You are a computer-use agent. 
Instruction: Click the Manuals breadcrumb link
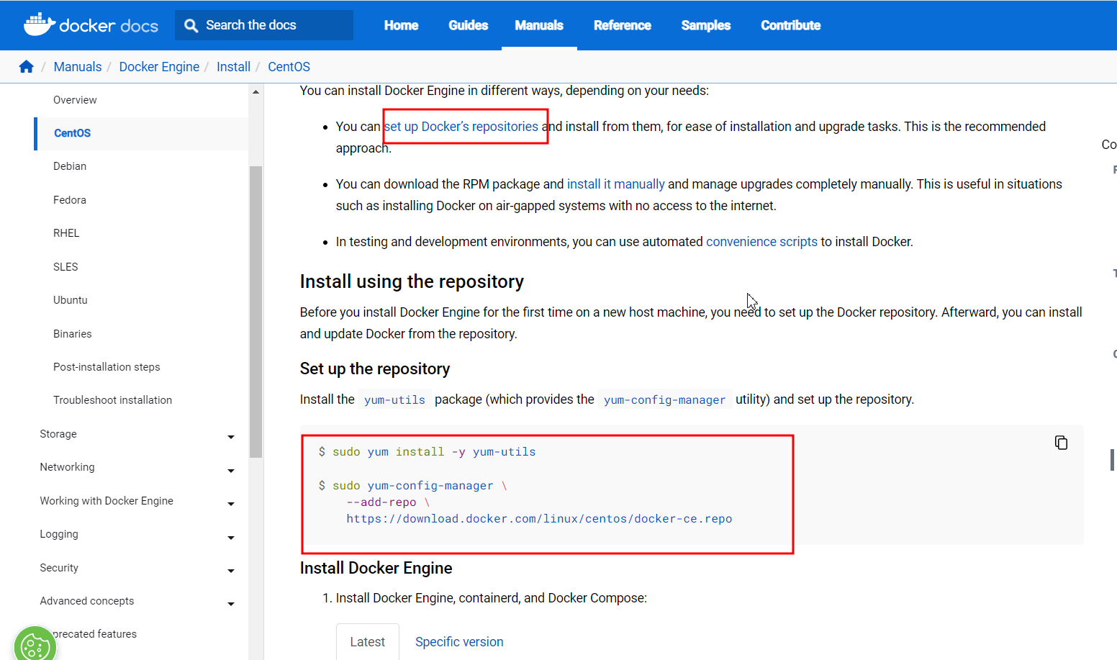tap(78, 67)
